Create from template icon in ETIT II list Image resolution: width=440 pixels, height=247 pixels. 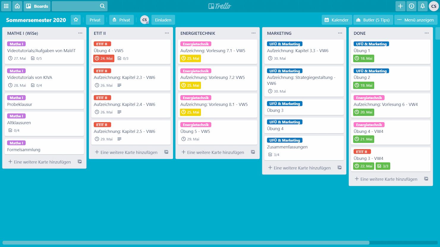(x=166, y=152)
